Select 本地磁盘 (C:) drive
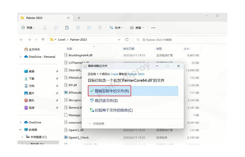This screenshot has width=245, height=157. tap(36, 137)
